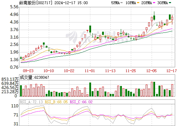Click the 30PMA legend label
Viewport: 180px width, 126px height.
pos(162,3)
